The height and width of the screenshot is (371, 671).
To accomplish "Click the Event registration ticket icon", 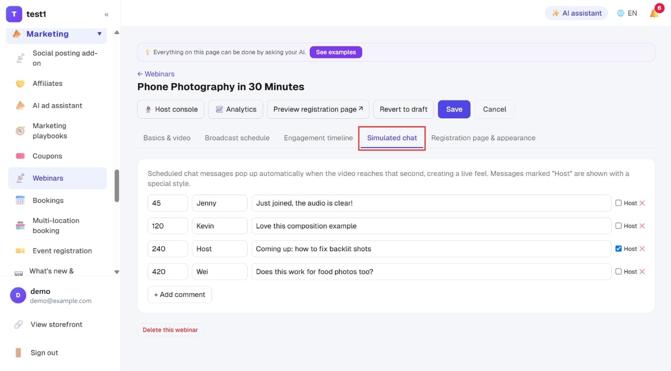I will (20, 251).
